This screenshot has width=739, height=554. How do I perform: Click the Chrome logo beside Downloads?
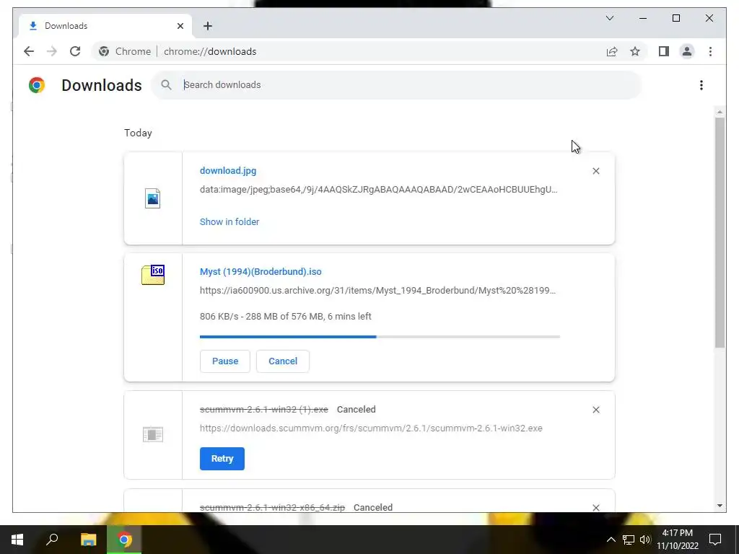37,85
